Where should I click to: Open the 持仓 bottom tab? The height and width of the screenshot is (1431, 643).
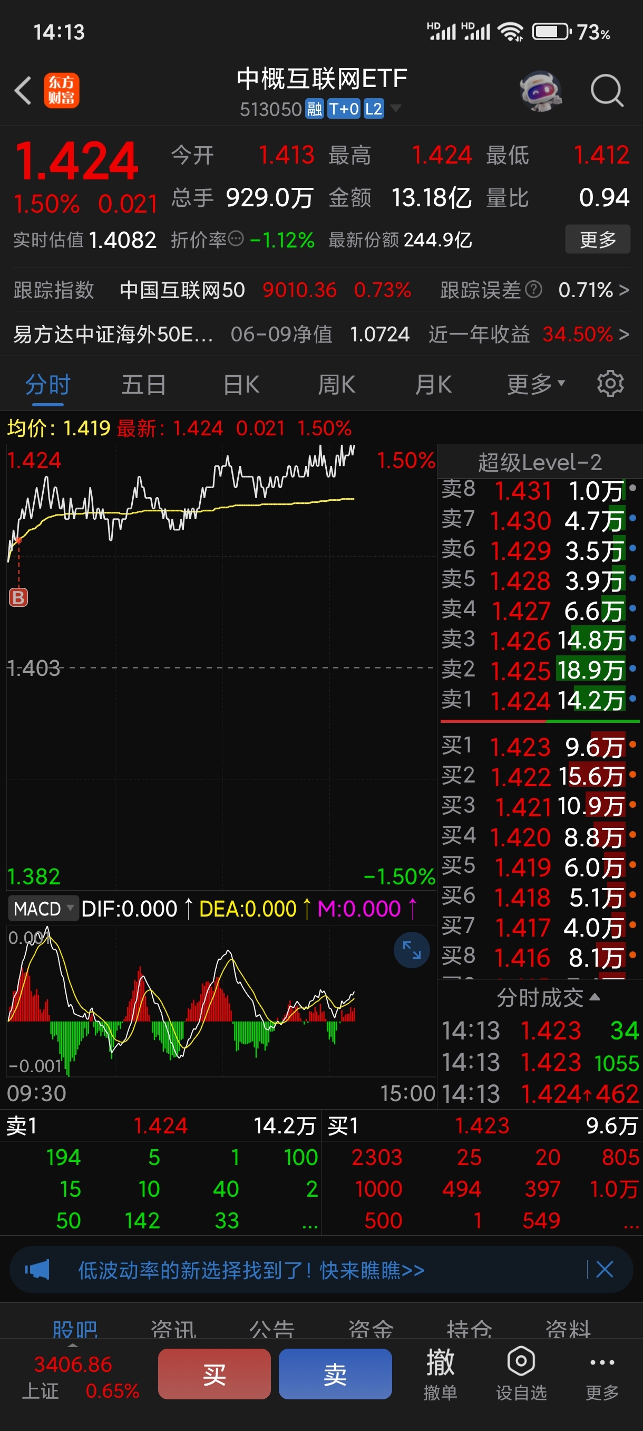click(x=470, y=1329)
